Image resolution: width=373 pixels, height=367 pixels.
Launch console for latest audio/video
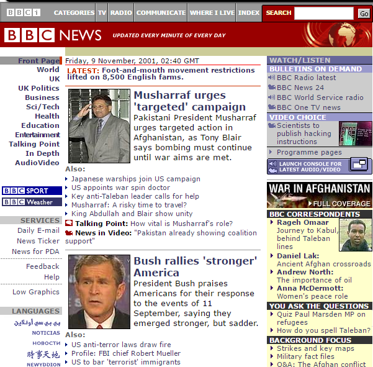click(319, 166)
